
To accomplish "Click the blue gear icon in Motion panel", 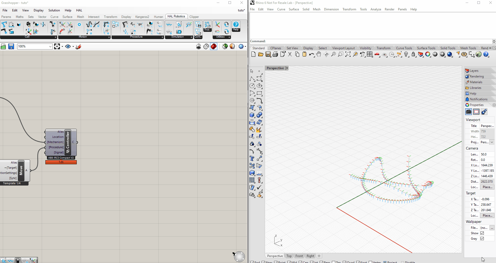I will 79,25.
